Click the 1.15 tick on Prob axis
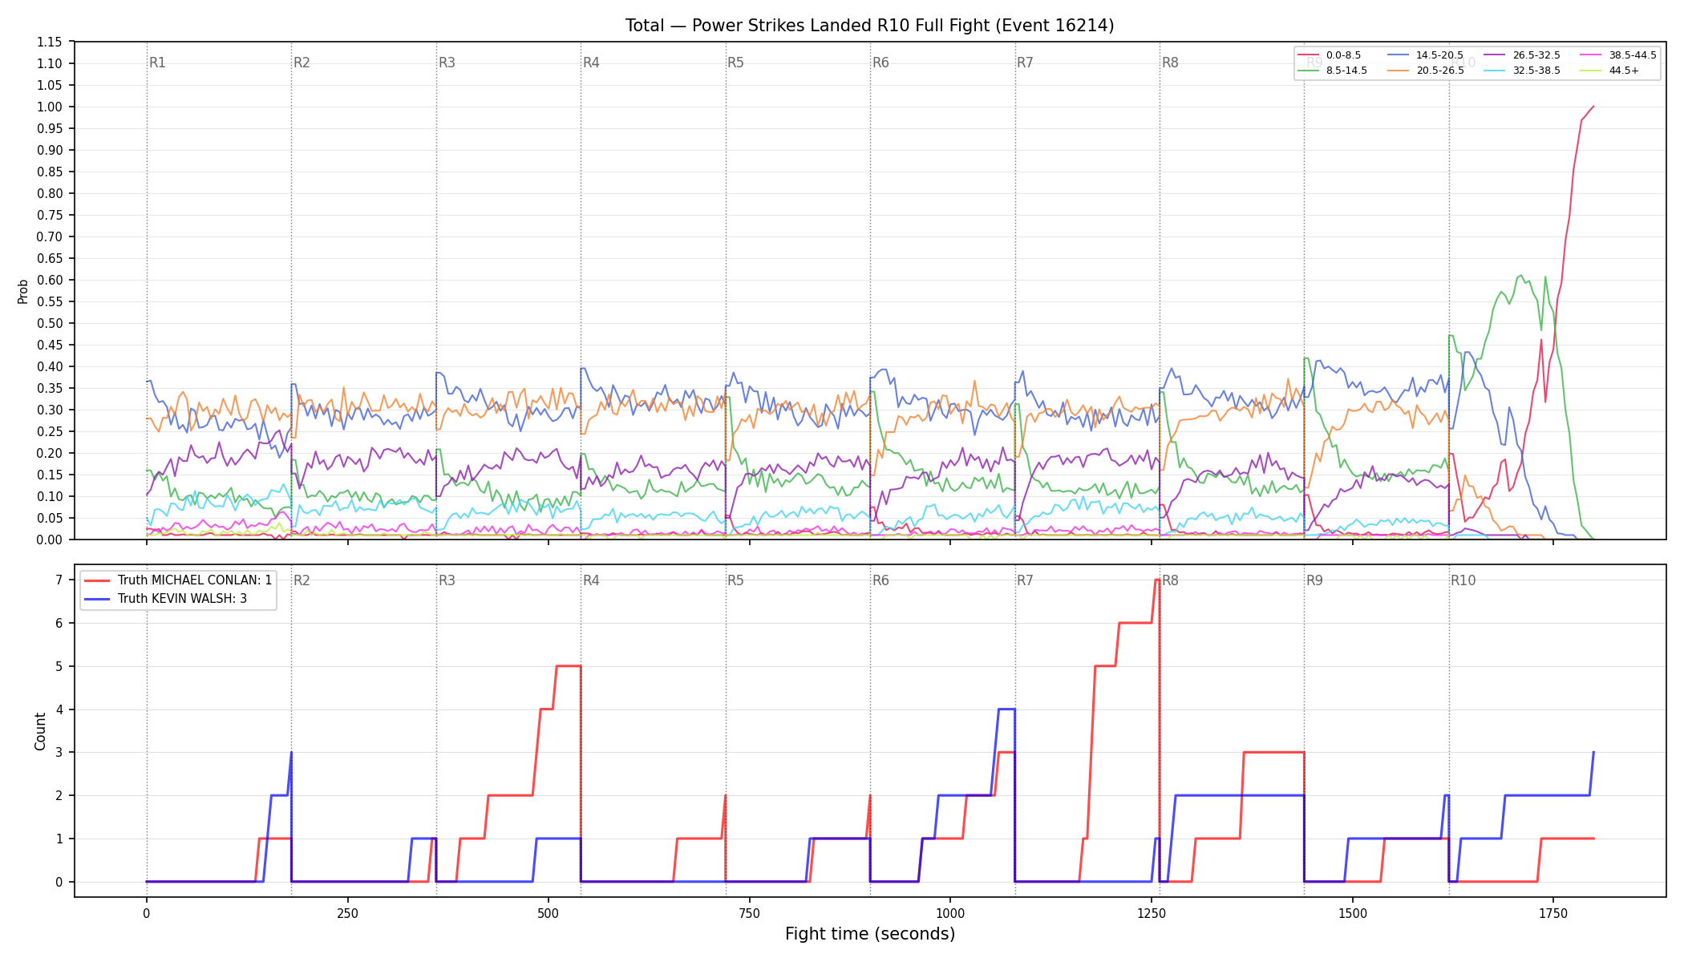1684x962 pixels. [49, 42]
